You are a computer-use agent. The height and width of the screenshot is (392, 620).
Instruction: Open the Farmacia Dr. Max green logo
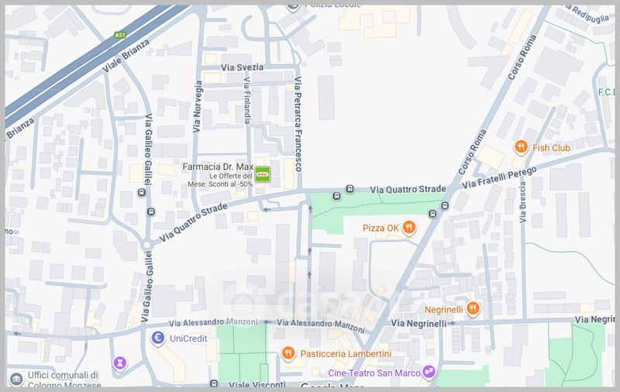pos(262,174)
